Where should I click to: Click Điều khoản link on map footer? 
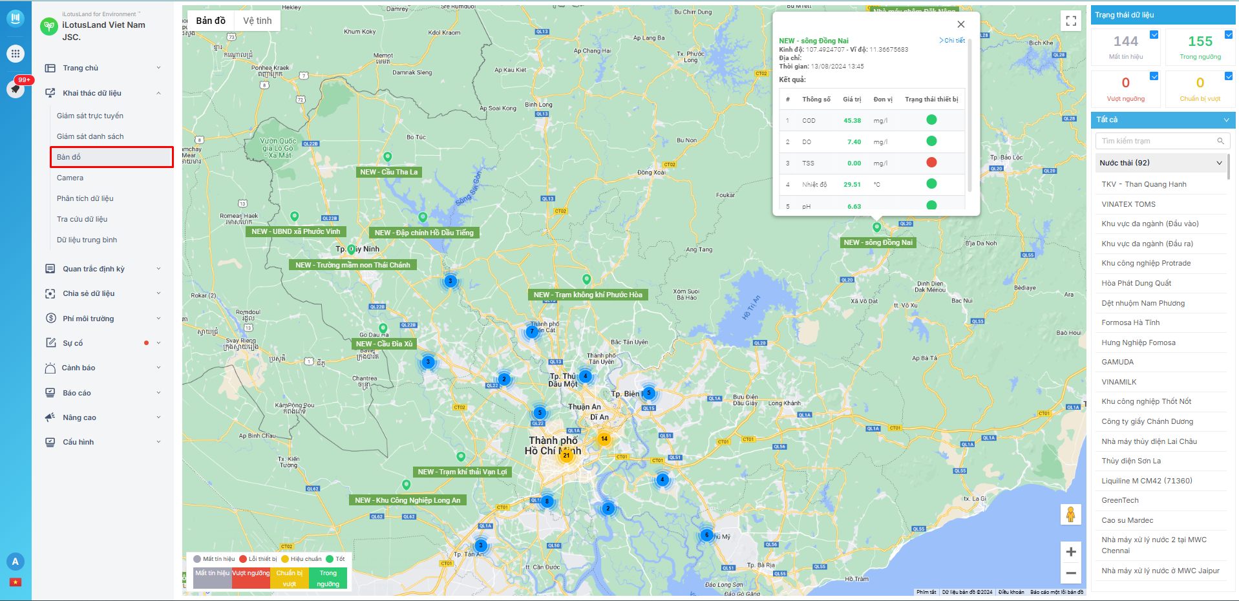tap(1011, 592)
